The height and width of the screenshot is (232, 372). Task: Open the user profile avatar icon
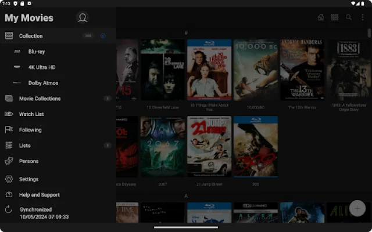83,18
